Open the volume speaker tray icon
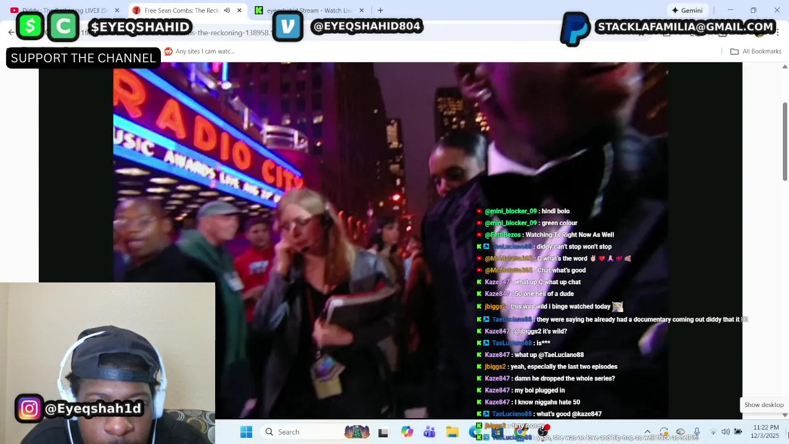 click(x=726, y=432)
